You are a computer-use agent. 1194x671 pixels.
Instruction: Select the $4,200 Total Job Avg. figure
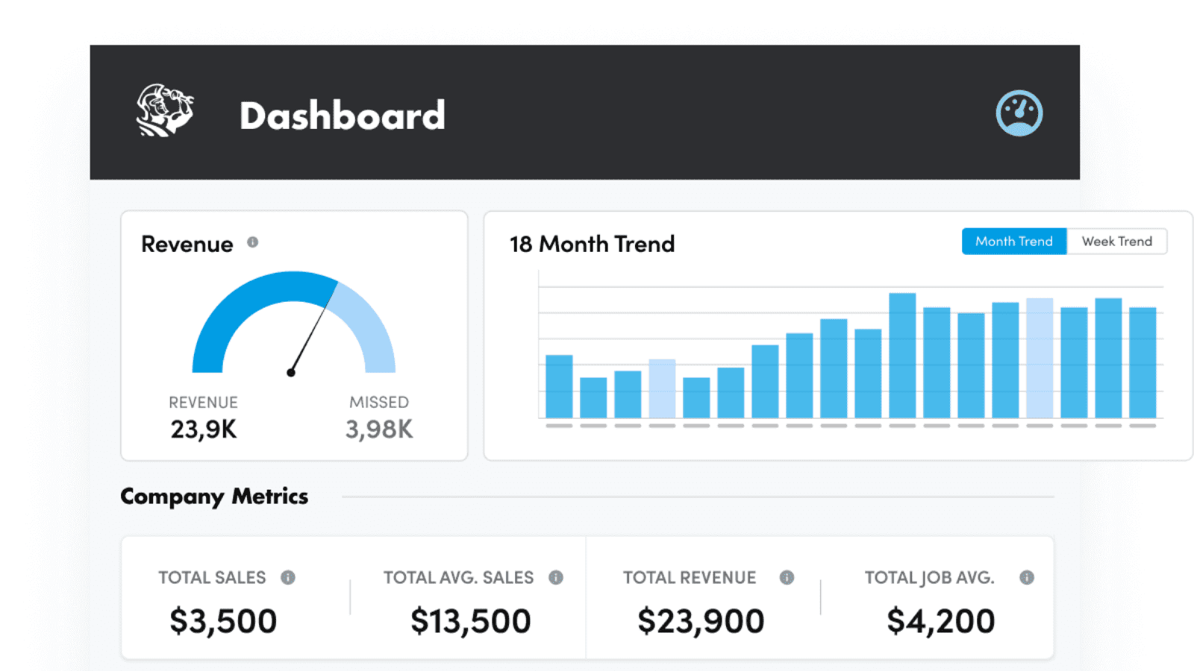tap(941, 621)
